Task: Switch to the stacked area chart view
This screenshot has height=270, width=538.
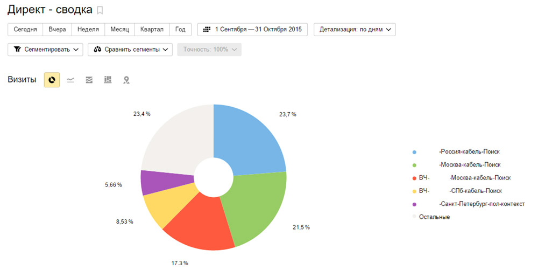Action: [x=89, y=80]
